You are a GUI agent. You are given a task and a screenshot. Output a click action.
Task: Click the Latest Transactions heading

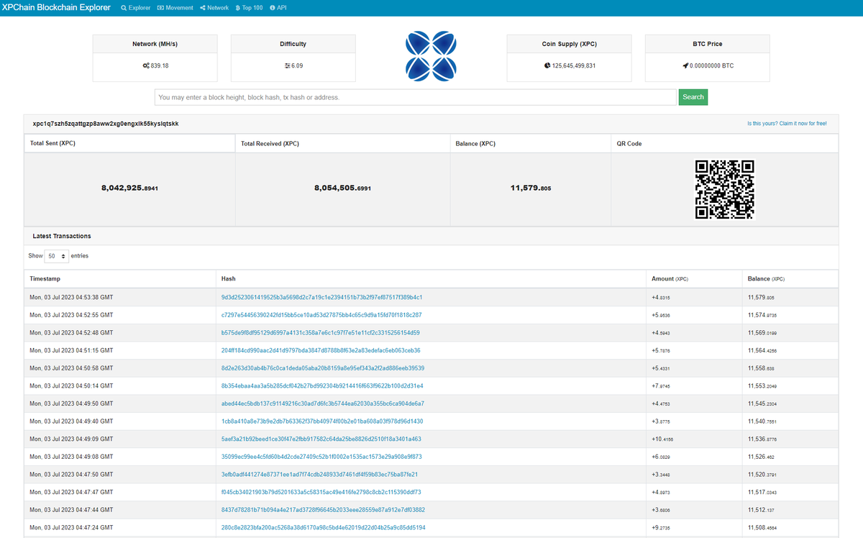[x=62, y=236]
